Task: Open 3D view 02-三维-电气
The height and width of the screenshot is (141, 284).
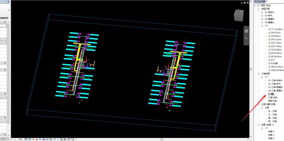Action: click(275, 84)
